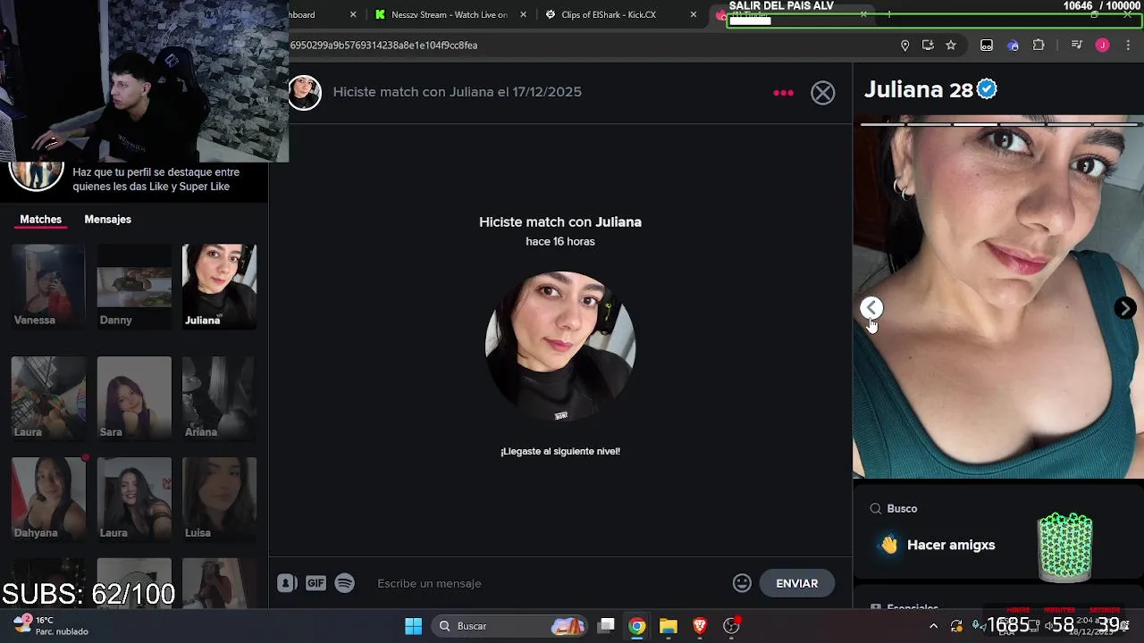Open the Chrome three-dot menu
The width and height of the screenshot is (1144, 643).
1128,46
